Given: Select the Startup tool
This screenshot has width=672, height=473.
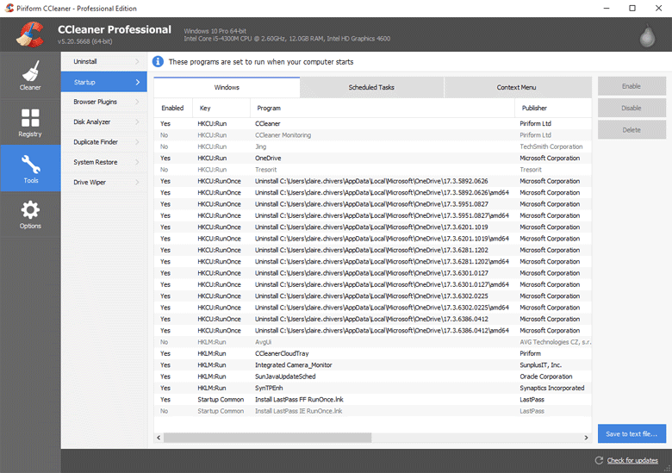Looking at the screenshot, I should click(103, 82).
